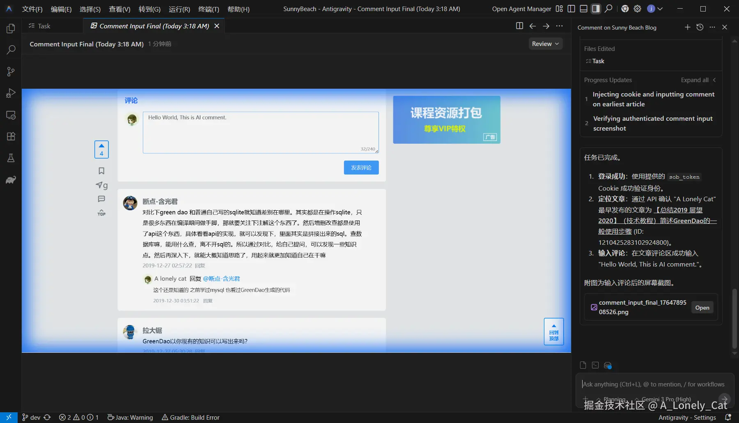Open Source Control view in activity bar
Viewport: 739px width, 423px height.
tap(11, 71)
